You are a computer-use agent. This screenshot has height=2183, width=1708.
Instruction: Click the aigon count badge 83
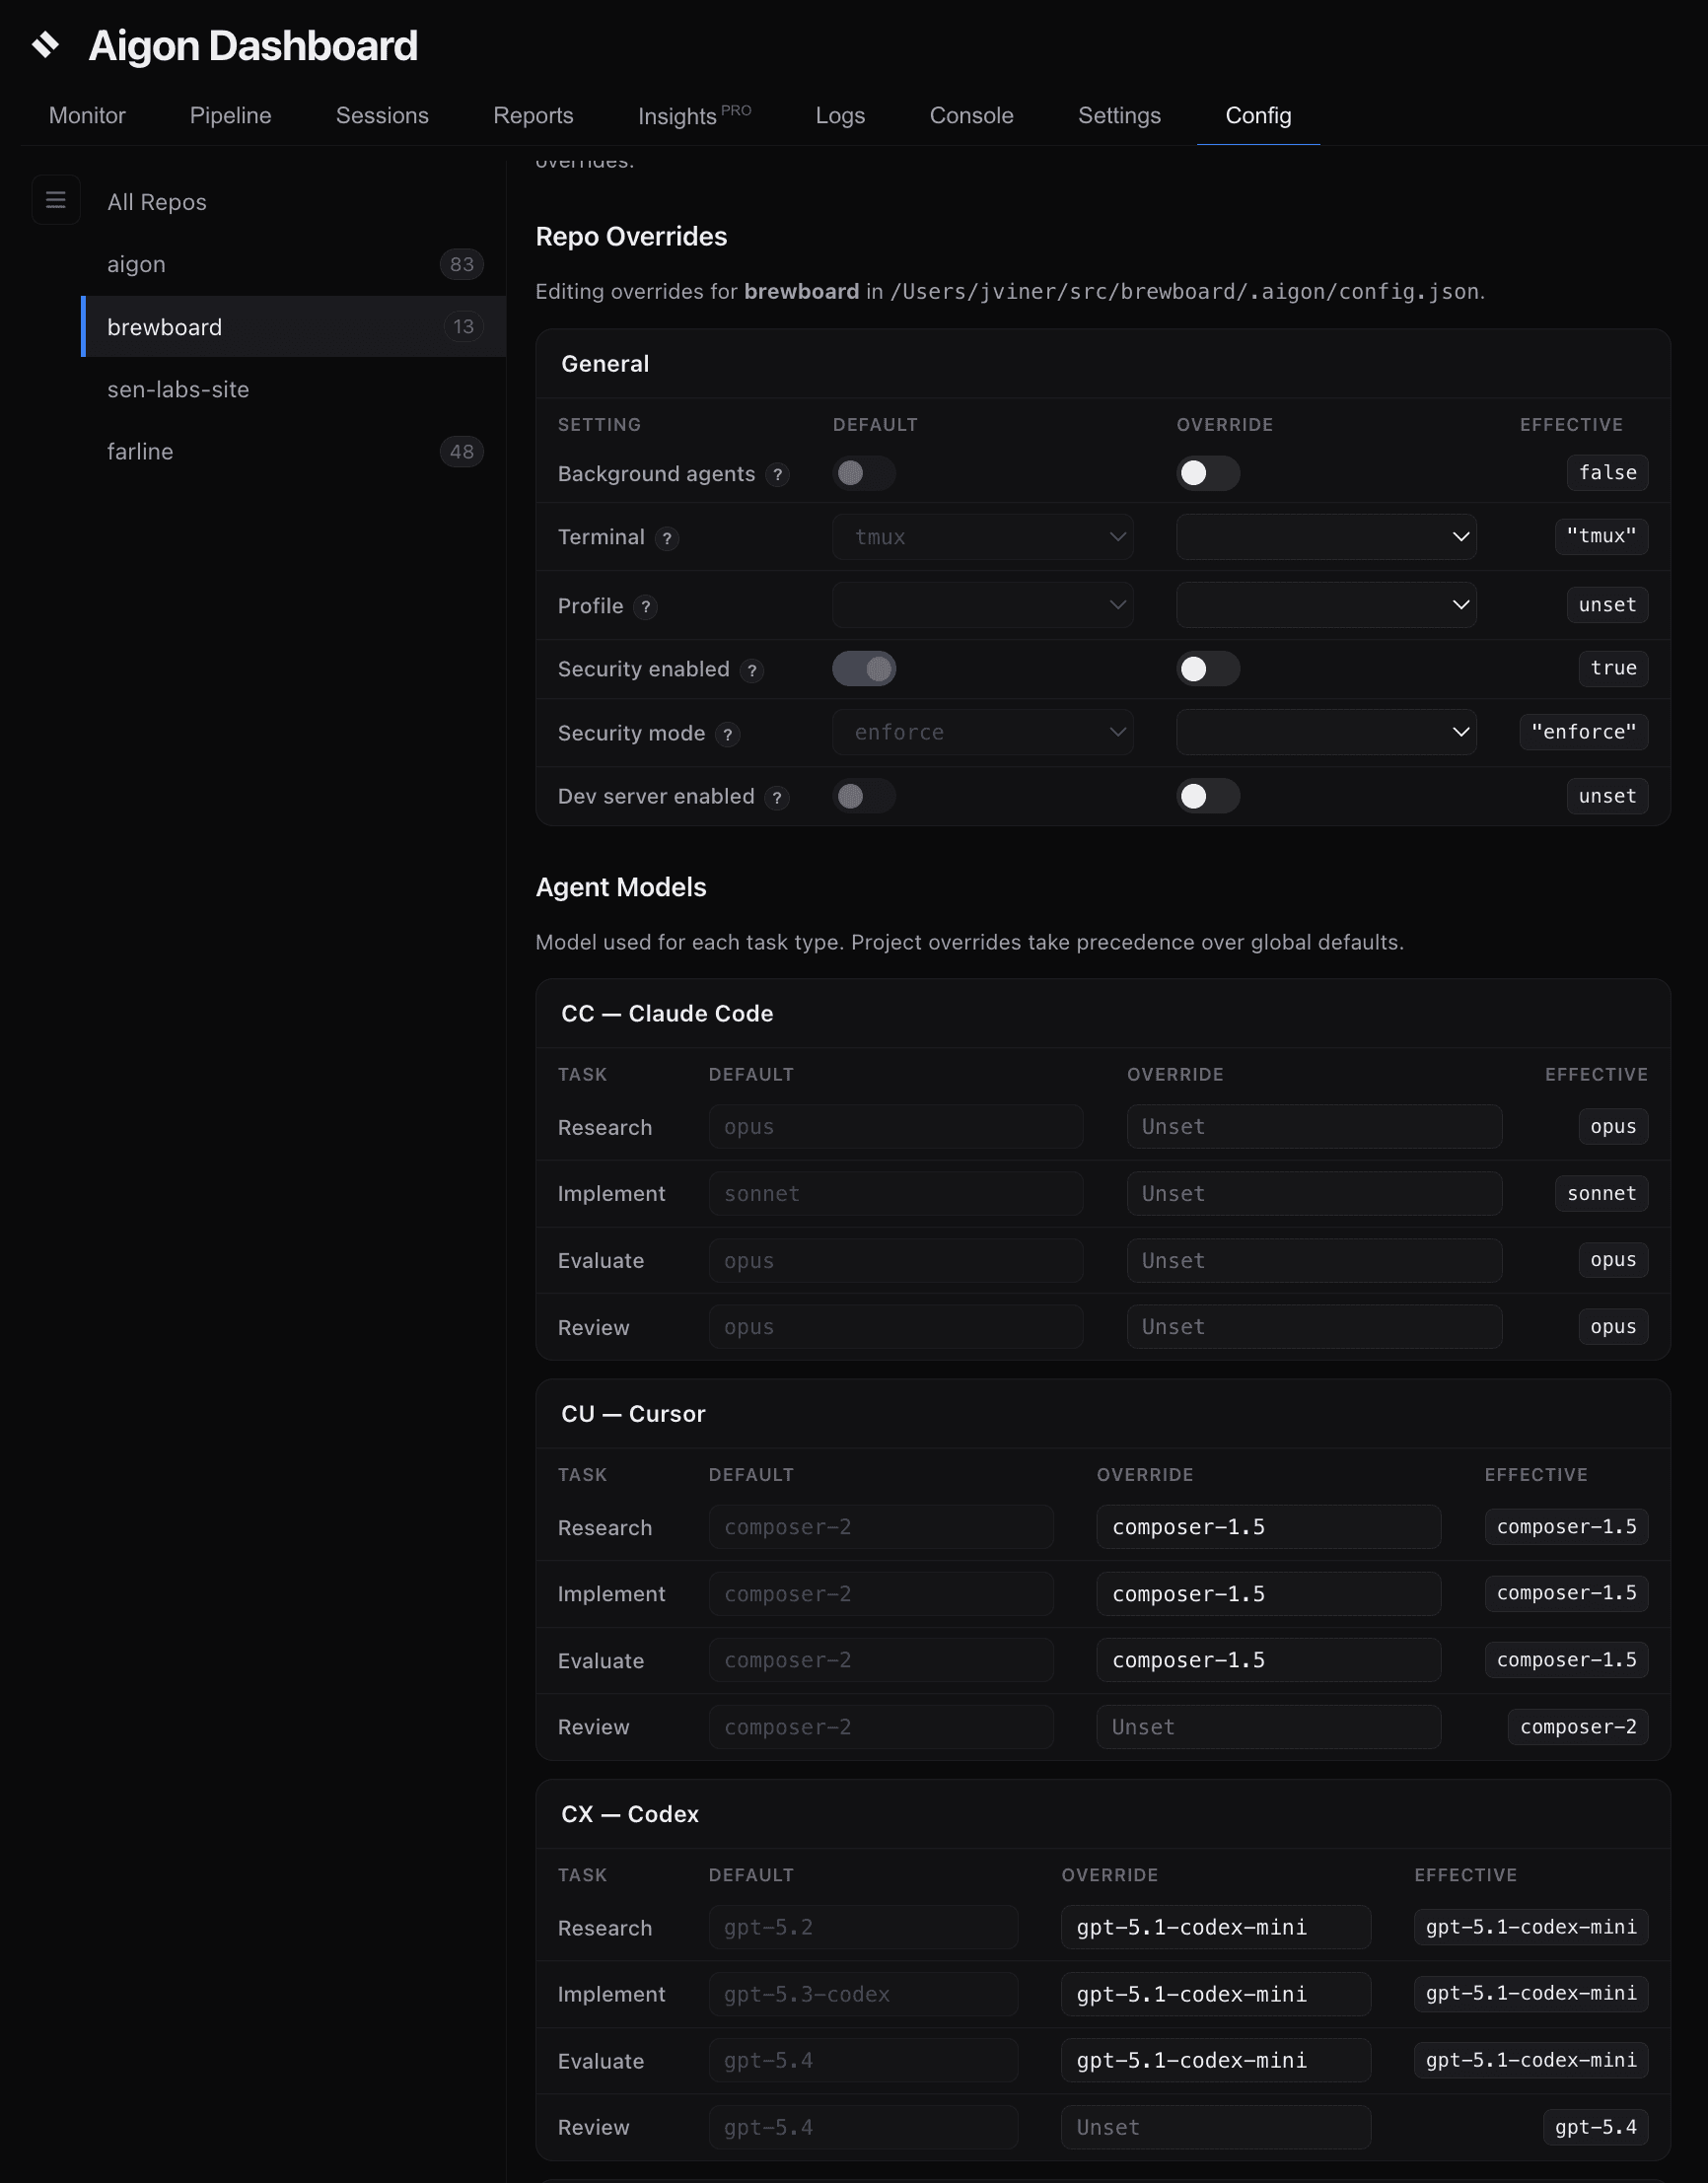(461, 264)
